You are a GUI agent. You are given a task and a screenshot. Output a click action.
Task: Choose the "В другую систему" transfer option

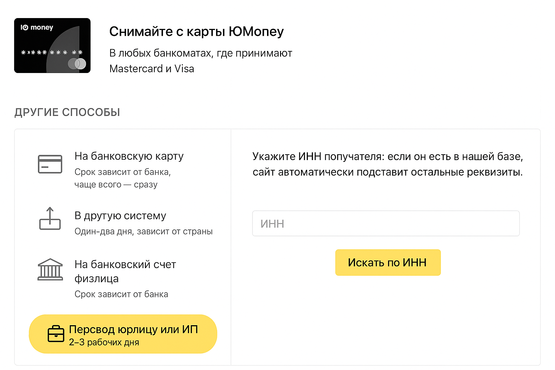click(x=120, y=216)
